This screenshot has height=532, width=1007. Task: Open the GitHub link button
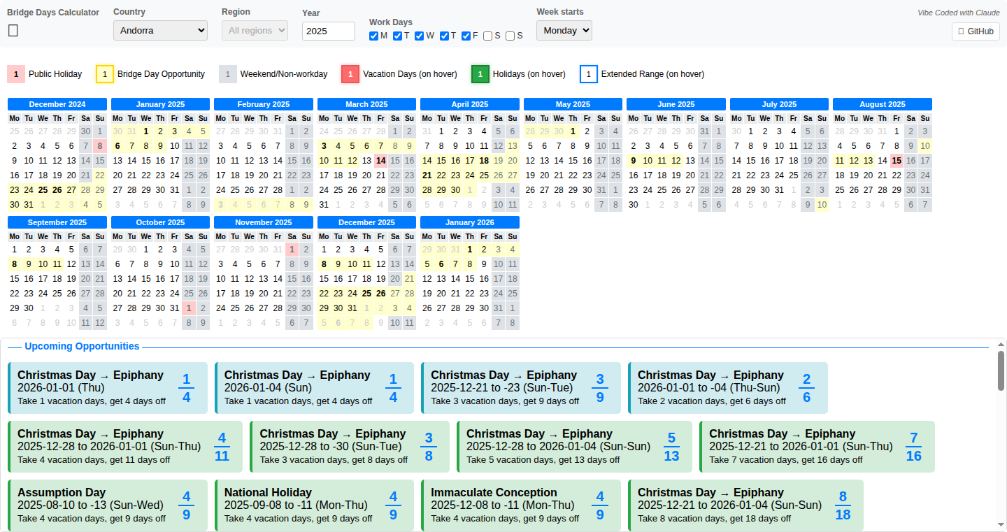(x=976, y=31)
